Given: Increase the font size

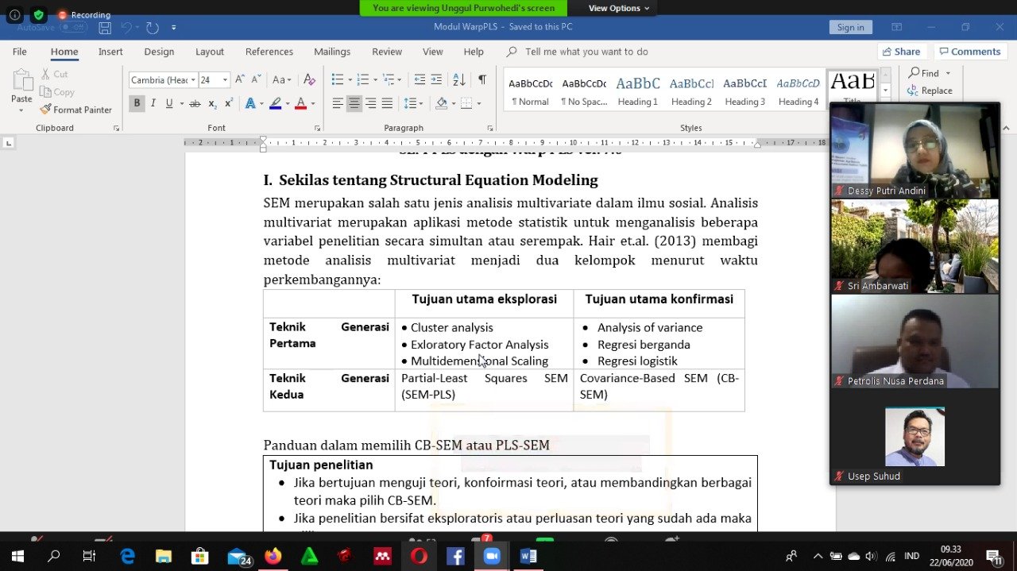Looking at the screenshot, I should click(x=239, y=79).
